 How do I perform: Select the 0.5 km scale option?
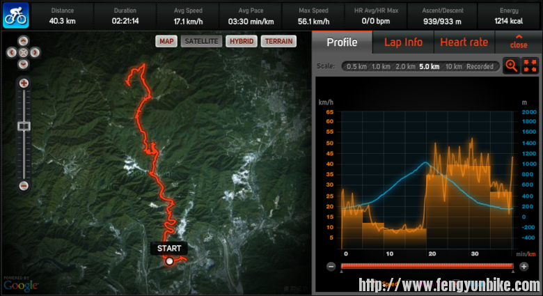point(356,67)
